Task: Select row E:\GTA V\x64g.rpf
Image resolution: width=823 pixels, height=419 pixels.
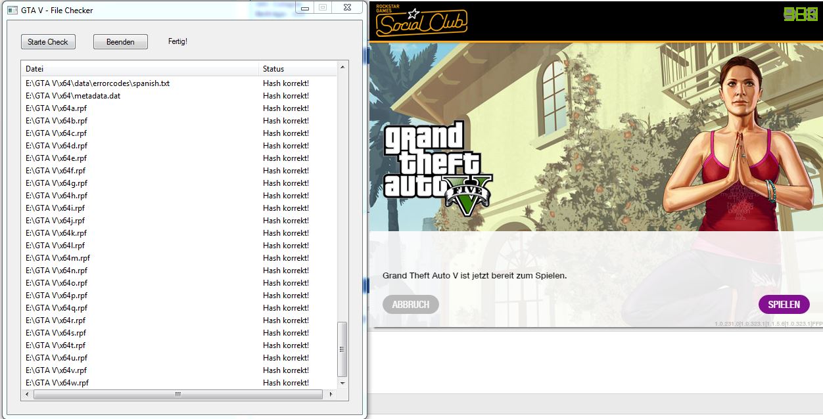Action: click(x=179, y=183)
